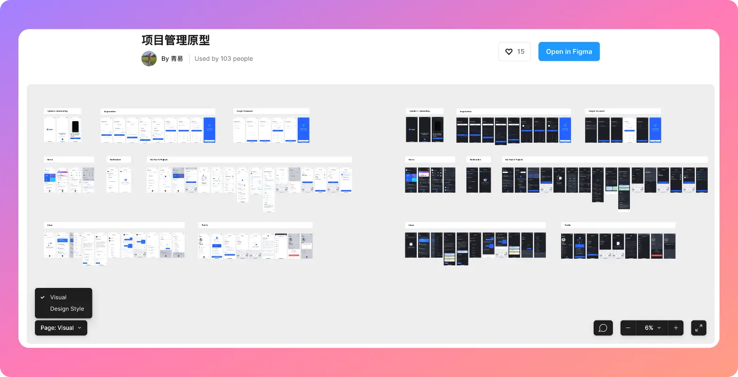The height and width of the screenshot is (377, 738).
Task: Enter fullscreen with the expand arrows icon
Action: [x=698, y=328]
